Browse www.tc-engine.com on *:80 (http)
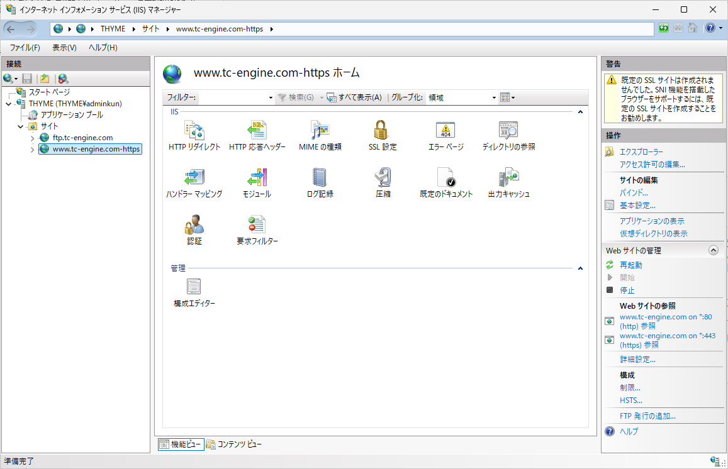The image size is (728, 469). (666, 321)
